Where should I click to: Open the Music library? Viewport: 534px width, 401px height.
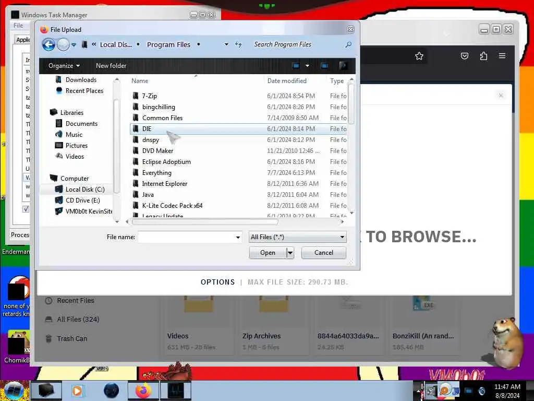click(x=74, y=134)
